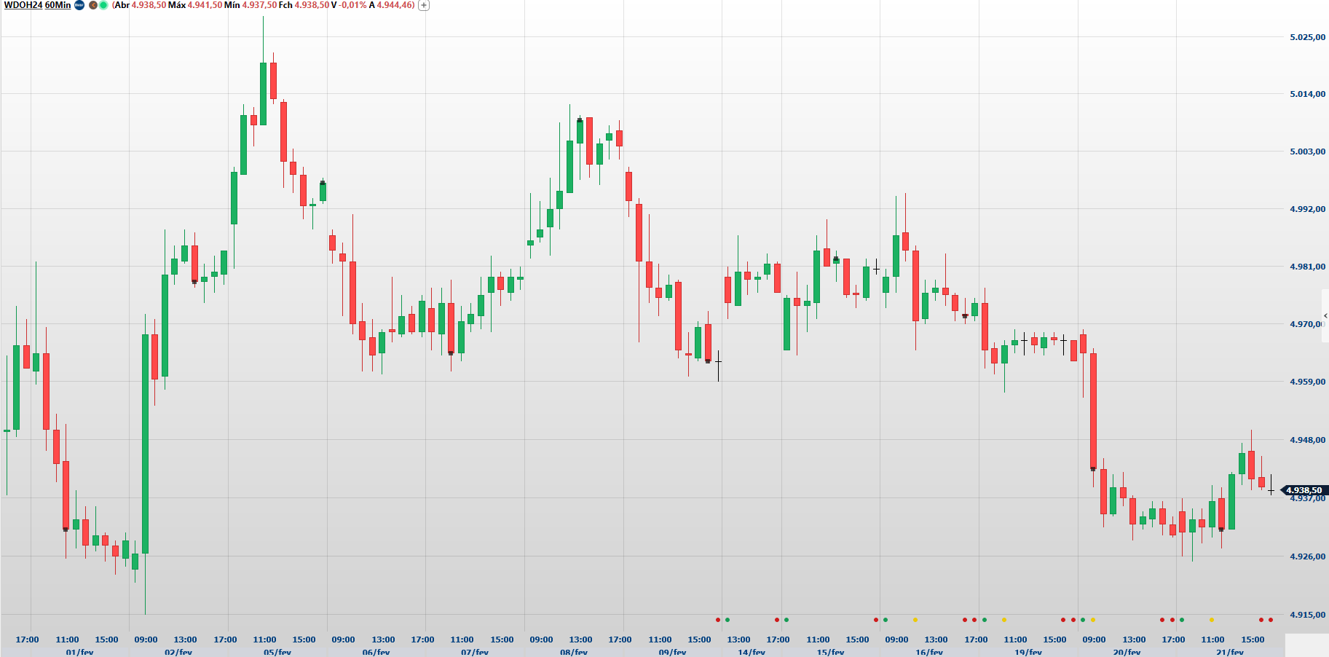Click the 01/fev date label
The width and height of the screenshot is (1329, 657).
[80, 652]
